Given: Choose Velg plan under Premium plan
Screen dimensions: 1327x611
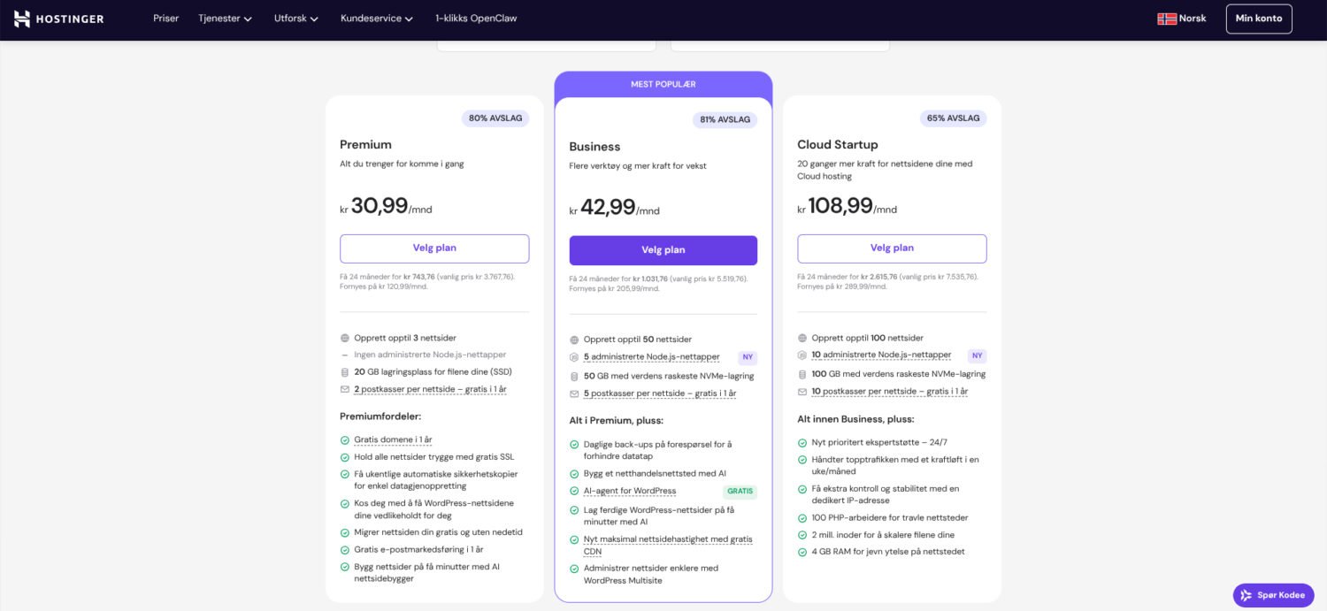Looking at the screenshot, I should pyautogui.click(x=434, y=248).
